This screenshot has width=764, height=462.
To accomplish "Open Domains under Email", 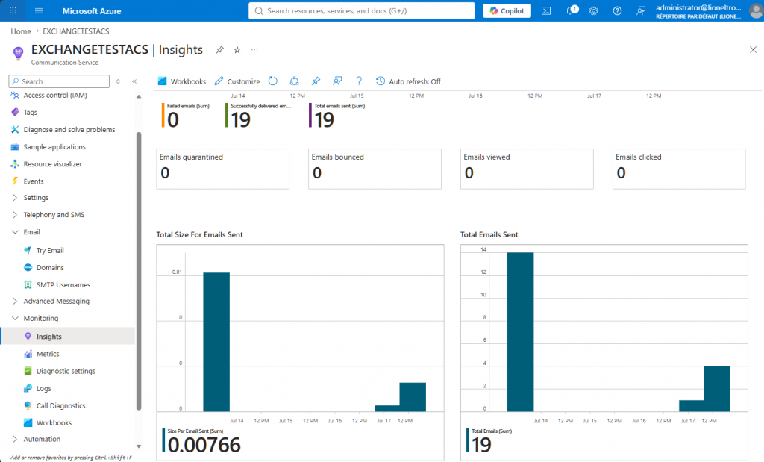I will 50,267.
